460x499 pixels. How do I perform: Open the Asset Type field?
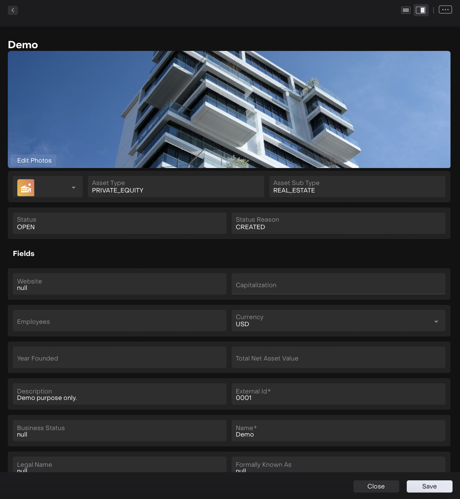pos(175,187)
